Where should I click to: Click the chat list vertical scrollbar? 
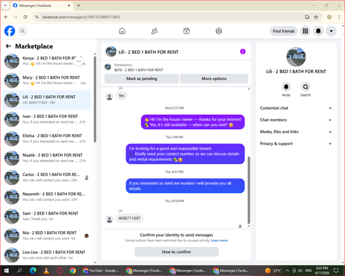(95, 99)
